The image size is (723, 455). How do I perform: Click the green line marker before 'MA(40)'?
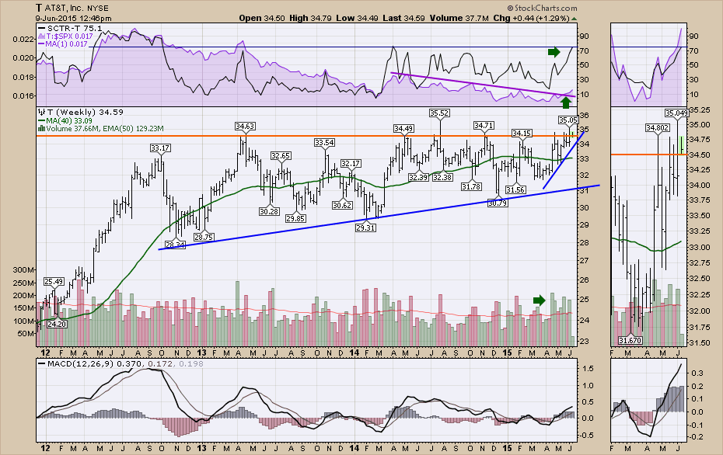pos(41,120)
